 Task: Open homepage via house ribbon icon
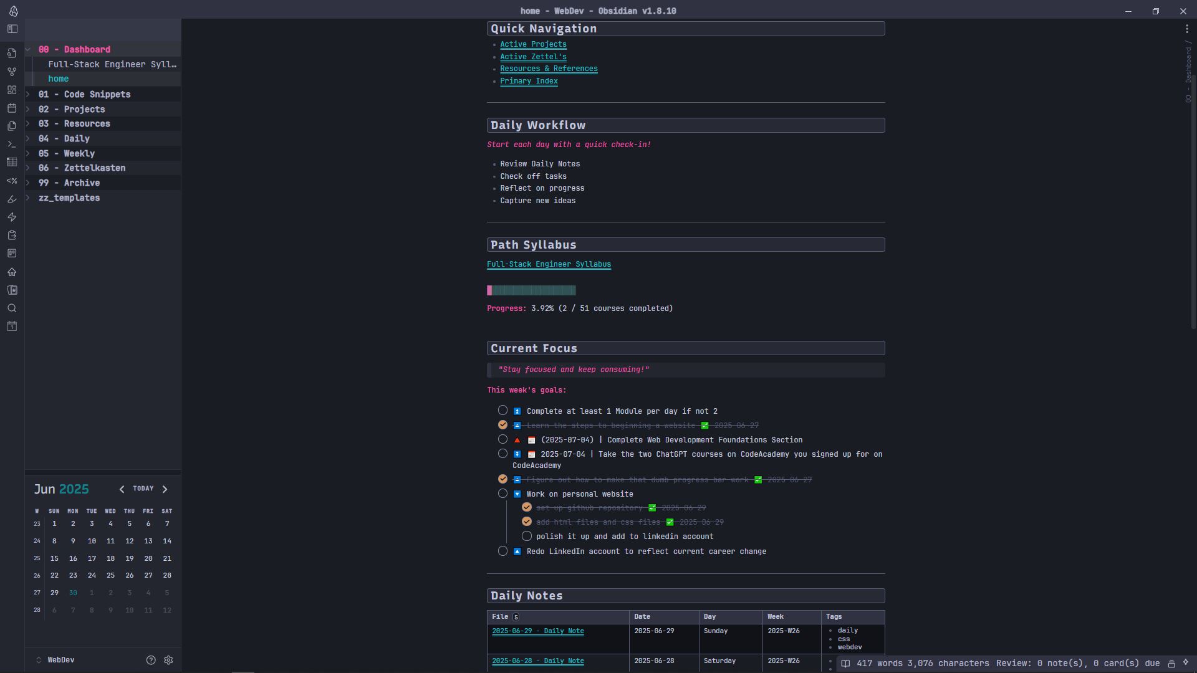(x=12, y=272)
